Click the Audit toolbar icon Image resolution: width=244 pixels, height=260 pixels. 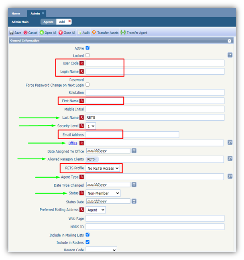(79, 32)
